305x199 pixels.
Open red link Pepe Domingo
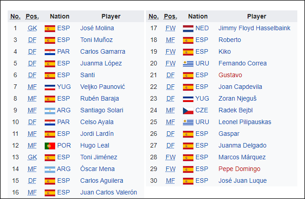pos(239,169)
